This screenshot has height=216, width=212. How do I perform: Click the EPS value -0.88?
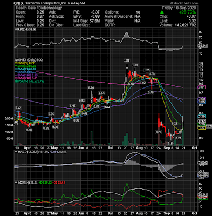(x=95, y=17)
